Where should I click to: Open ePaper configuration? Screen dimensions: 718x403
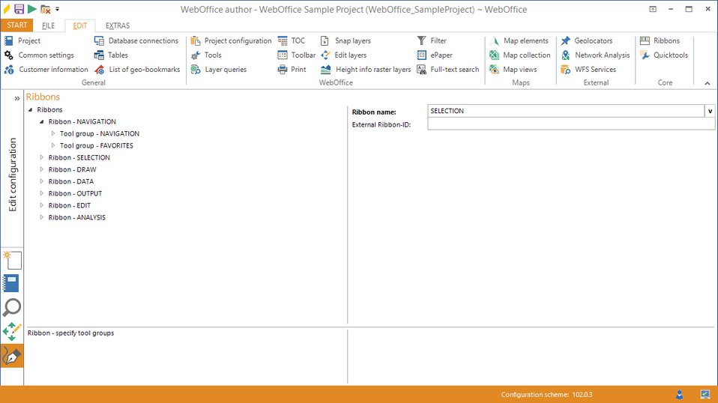[x=435, y=55]
